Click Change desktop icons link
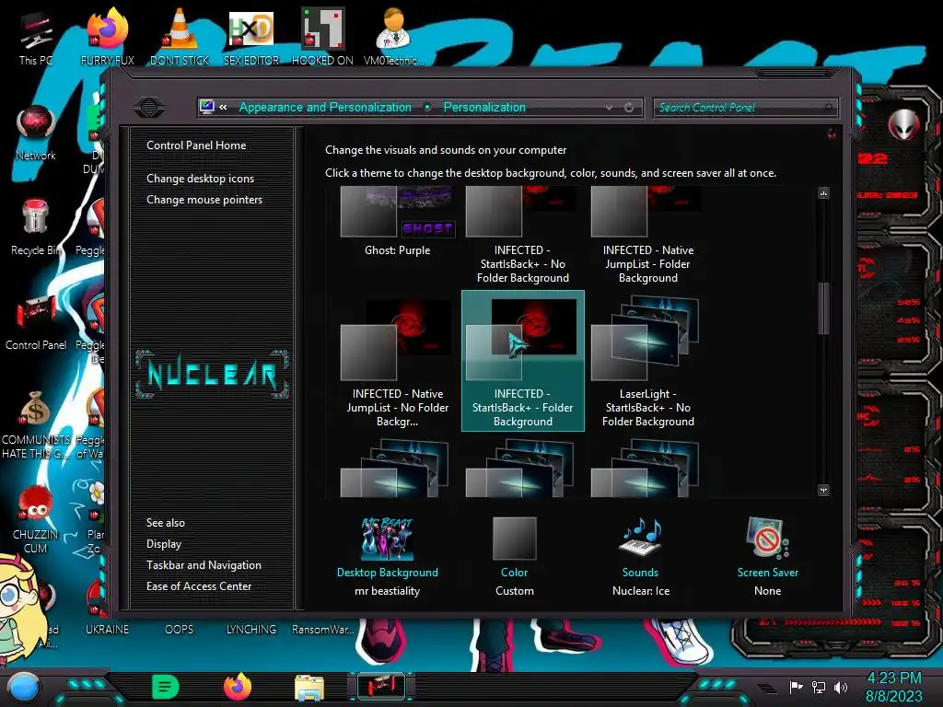The width and height of the screenshot is (943, 707). [x=200, y=179]
